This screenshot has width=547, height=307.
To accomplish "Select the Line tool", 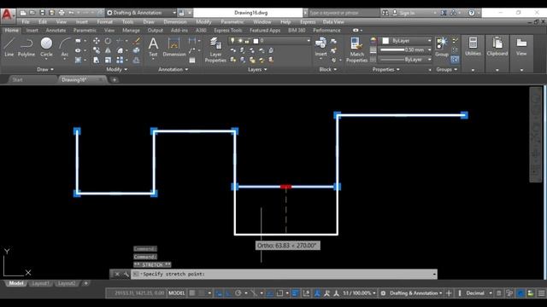I will coord(9,47).
